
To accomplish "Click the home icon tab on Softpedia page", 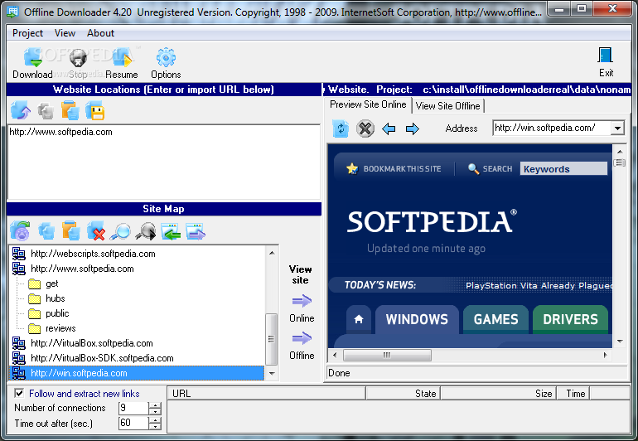I will 359,319.
